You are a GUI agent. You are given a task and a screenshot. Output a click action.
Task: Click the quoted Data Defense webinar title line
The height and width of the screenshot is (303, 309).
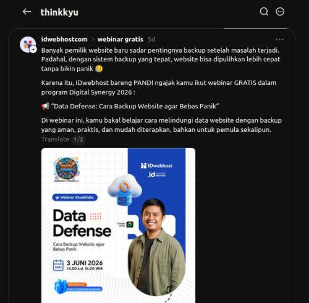(x=130, y=106)
